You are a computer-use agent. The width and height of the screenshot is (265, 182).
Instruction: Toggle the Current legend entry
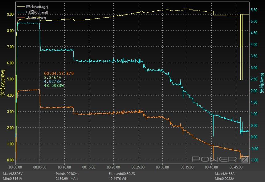[x=37, y=12]
